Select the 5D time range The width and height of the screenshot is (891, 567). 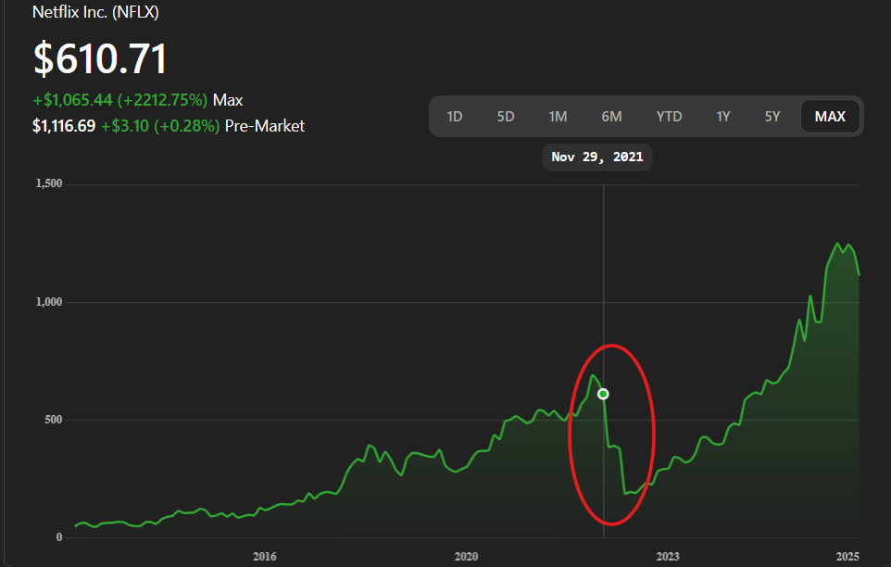[x=506, y=117]
